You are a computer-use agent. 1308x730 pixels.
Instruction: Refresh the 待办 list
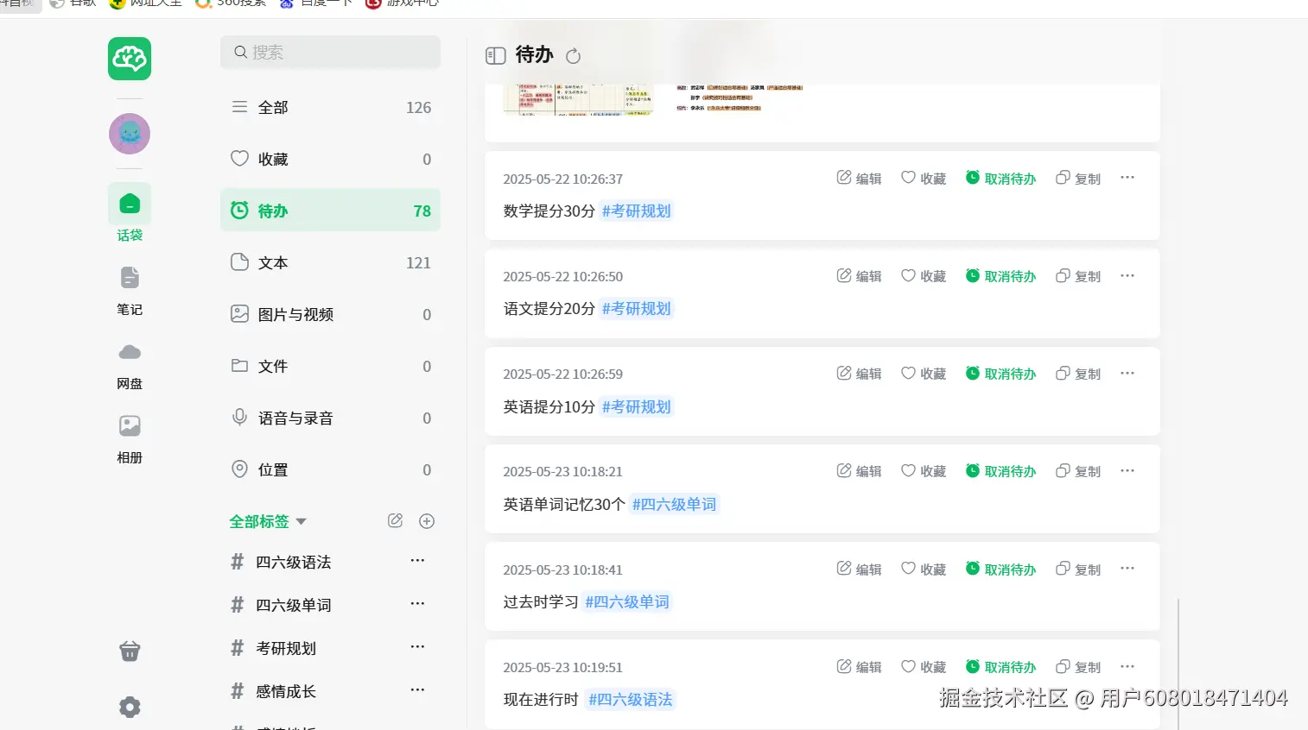573,54
